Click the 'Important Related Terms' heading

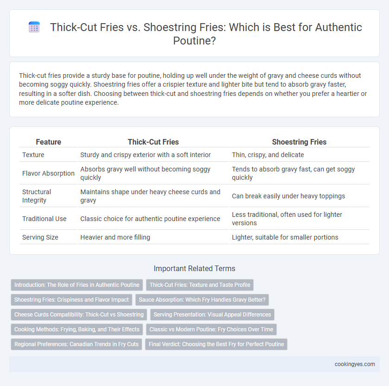point(194,269)
